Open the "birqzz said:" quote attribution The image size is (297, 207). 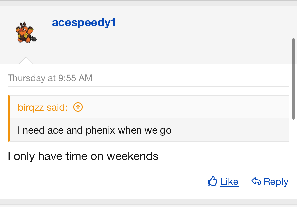tap(42, 107)
